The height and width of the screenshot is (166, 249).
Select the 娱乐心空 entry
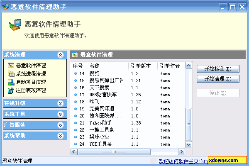(x=99, y=137)
